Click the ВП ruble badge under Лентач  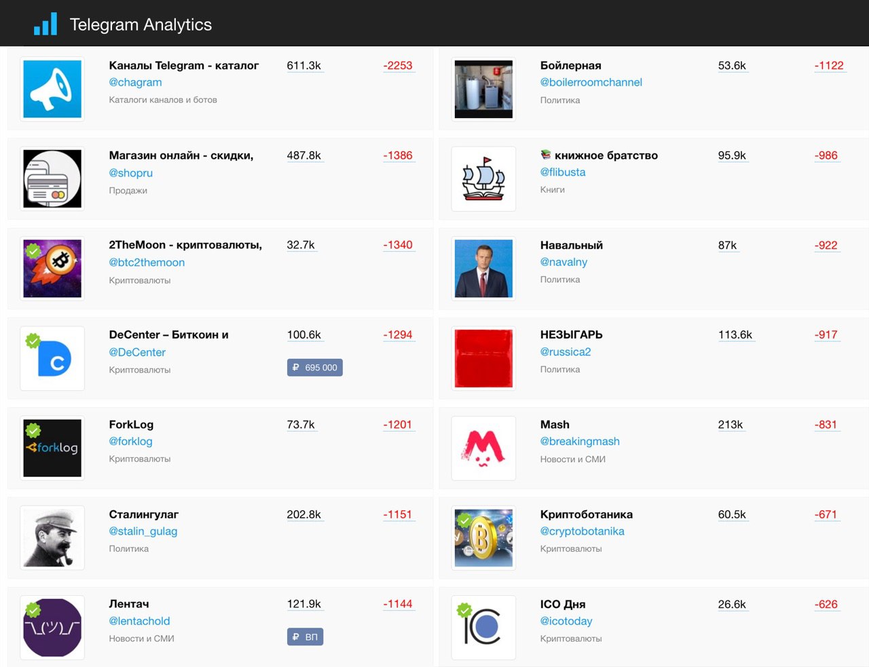305,636
